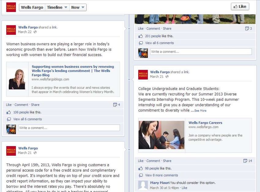Open the Wells Fargo Careers photo thumbnail
Screen dimensions: 260x192
pos(162,135)
